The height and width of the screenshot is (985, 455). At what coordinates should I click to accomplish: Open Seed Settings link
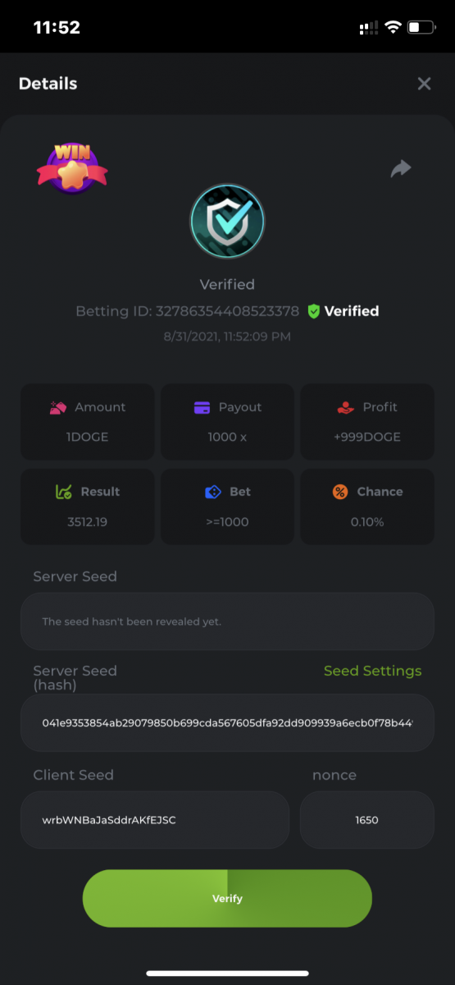372,671
